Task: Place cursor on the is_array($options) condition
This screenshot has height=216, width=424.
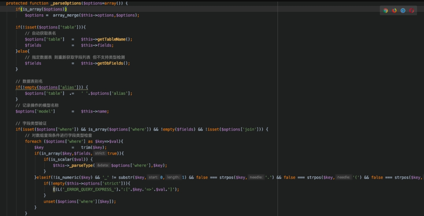Action: [43, 9]
